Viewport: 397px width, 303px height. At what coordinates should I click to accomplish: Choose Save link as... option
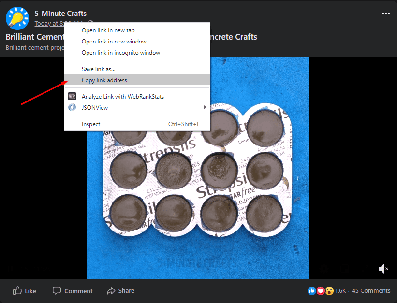click(98, 69)
